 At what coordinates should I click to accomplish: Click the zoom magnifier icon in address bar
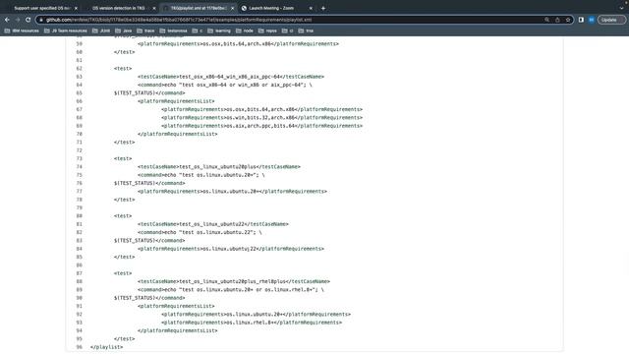coord(546,20)
